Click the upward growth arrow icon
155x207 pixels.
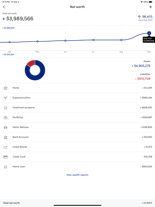coord(139,17)
